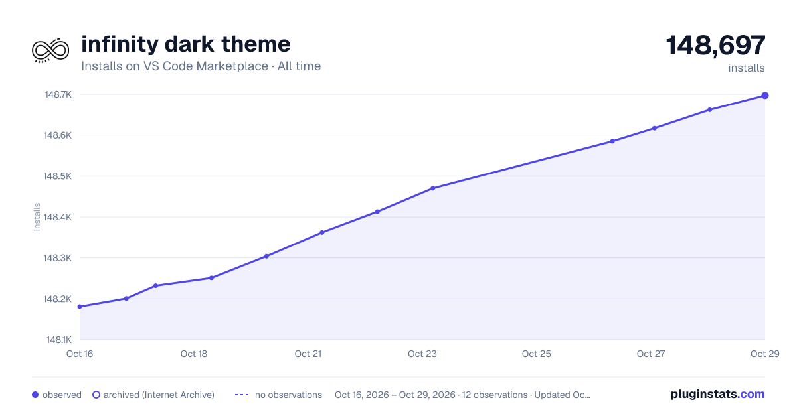
Task: Click the Oct 23 x-axis label
Action: 422,354
